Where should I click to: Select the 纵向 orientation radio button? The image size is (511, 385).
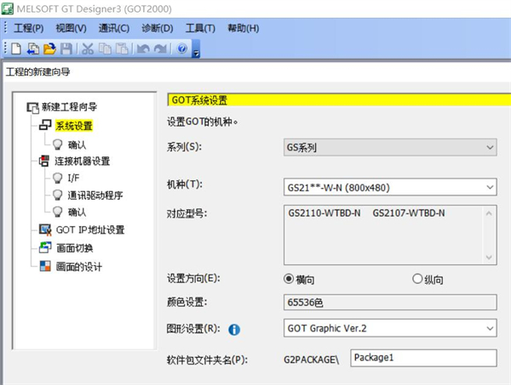[417, 279]
